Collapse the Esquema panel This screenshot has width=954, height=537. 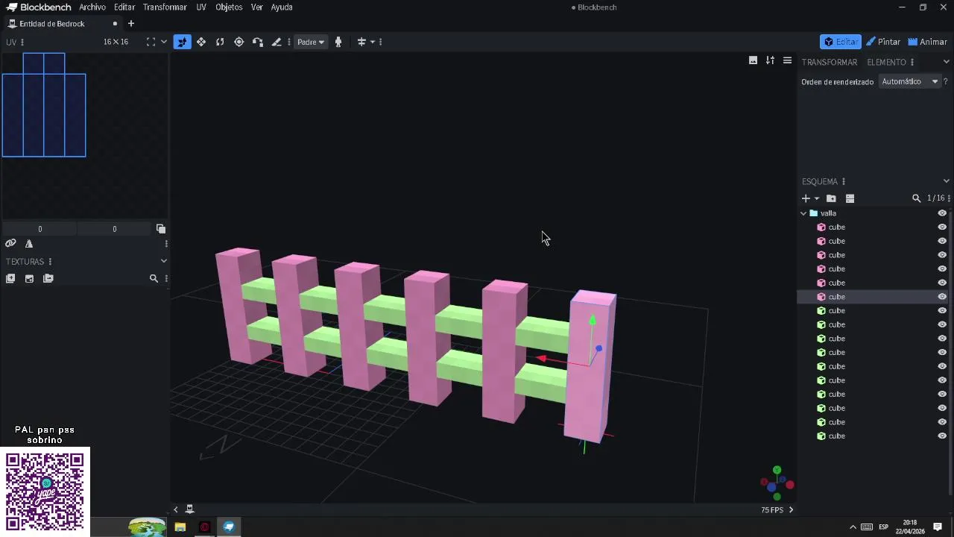pos(947,181)
